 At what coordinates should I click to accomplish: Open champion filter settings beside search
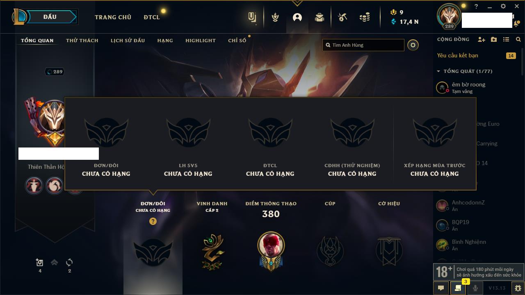click(413, 45)
